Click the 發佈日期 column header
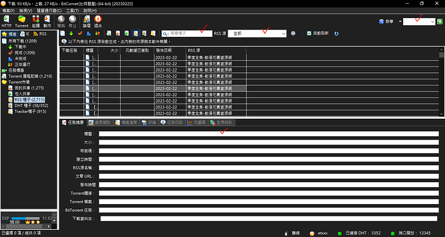This screenshot has width=445, height=237. coord(164,50)
